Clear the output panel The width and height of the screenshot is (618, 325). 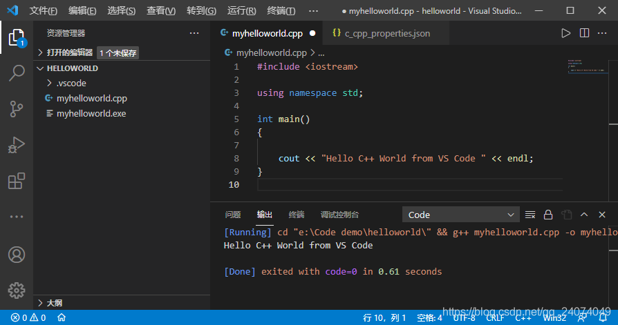[x=530, y=215]
